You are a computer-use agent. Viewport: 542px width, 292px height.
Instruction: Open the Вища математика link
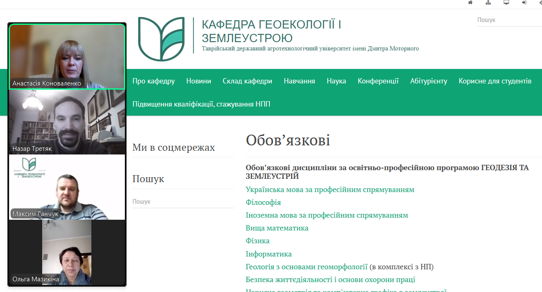point(277,228)
